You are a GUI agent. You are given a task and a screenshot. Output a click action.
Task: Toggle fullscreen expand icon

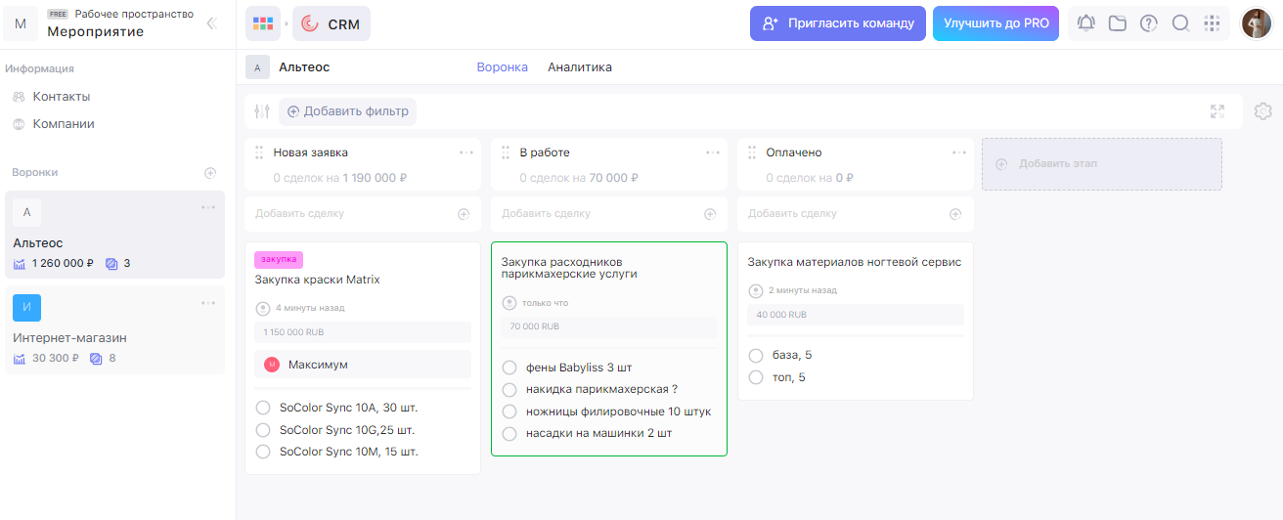tap(1217, 111)
